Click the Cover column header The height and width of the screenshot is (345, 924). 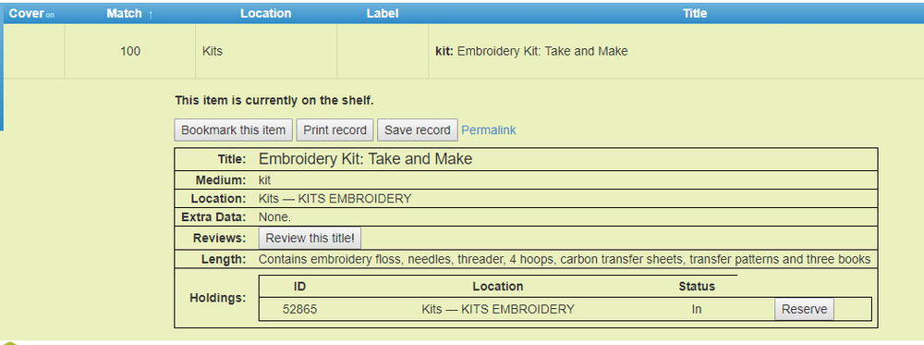tap(27, 14)
